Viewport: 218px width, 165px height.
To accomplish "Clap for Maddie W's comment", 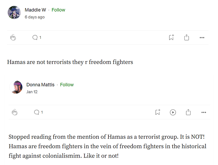I will point(13,37).
